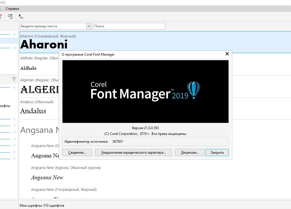
Task: Open Уведомления юридического характера... button
Action: click(x=133, y=152)
